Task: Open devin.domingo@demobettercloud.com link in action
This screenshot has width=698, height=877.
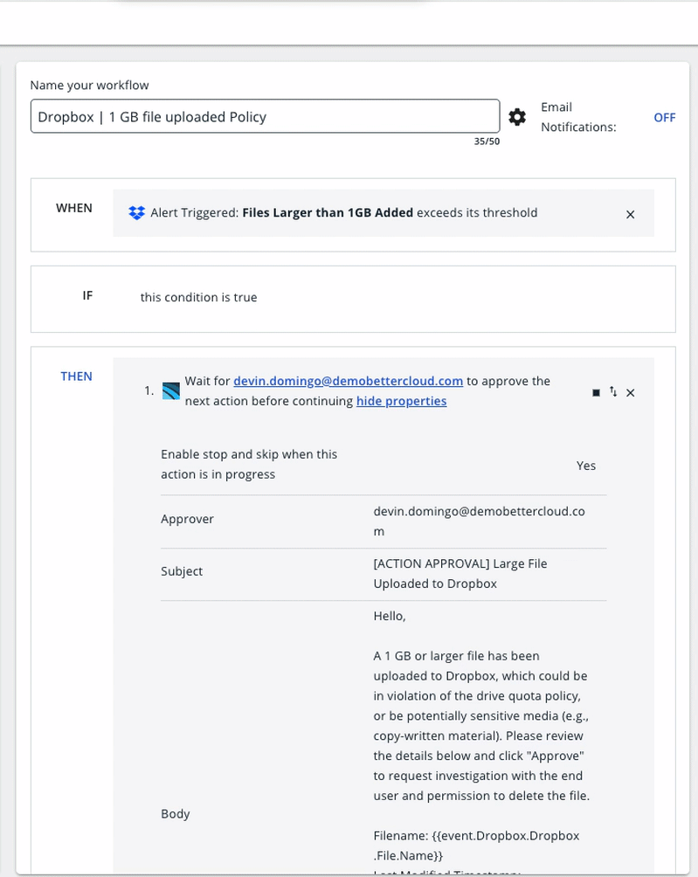Action: [348, 381]
